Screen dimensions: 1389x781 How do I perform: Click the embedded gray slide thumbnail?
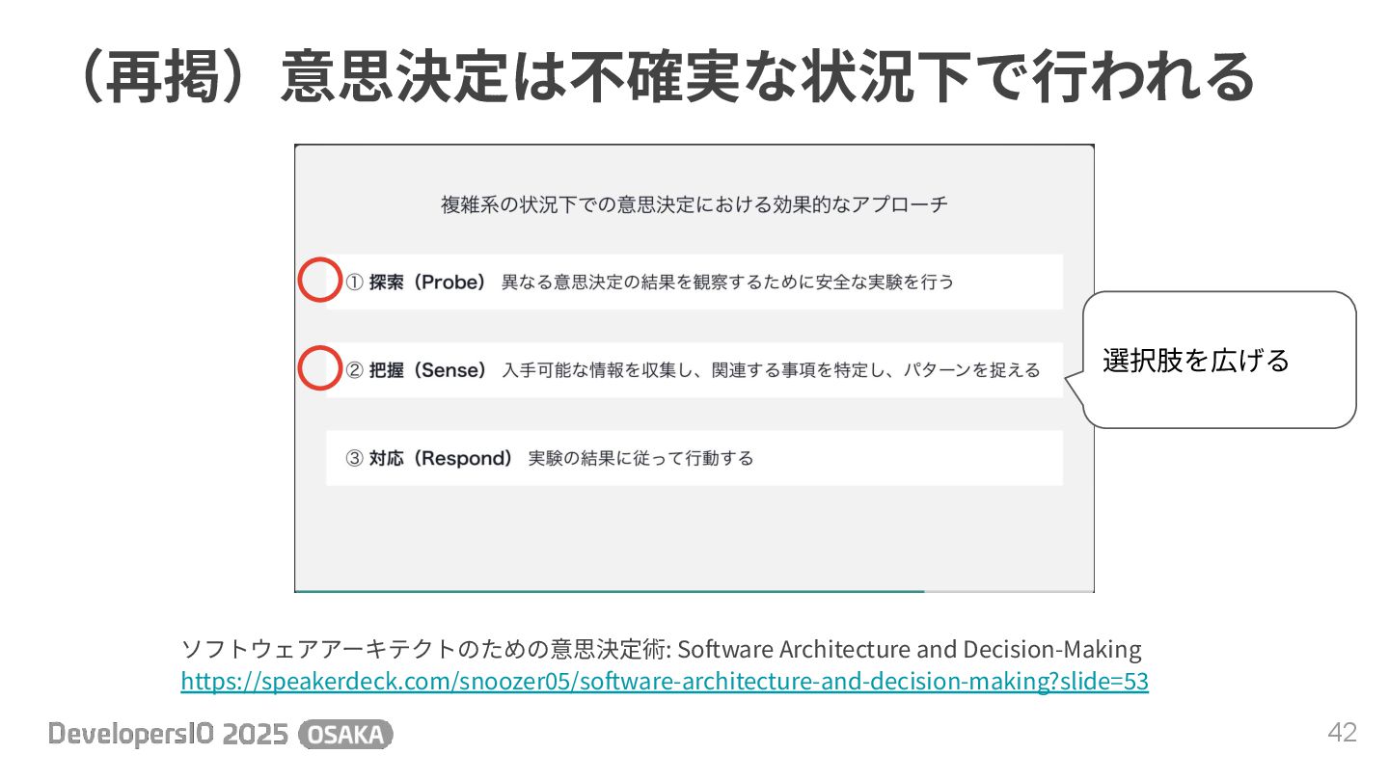(x=694, y=368)
